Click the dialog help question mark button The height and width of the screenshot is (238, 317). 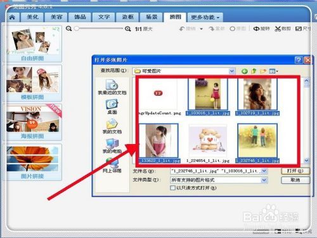[x=299, y=60]
